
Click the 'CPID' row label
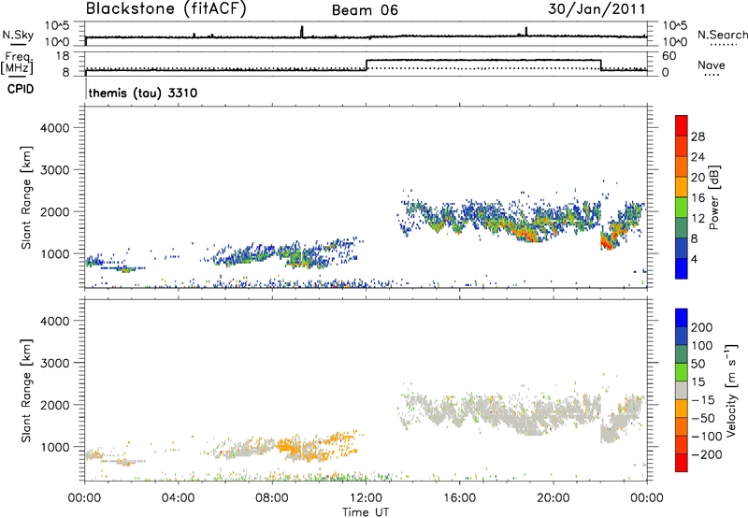(21, 89)
